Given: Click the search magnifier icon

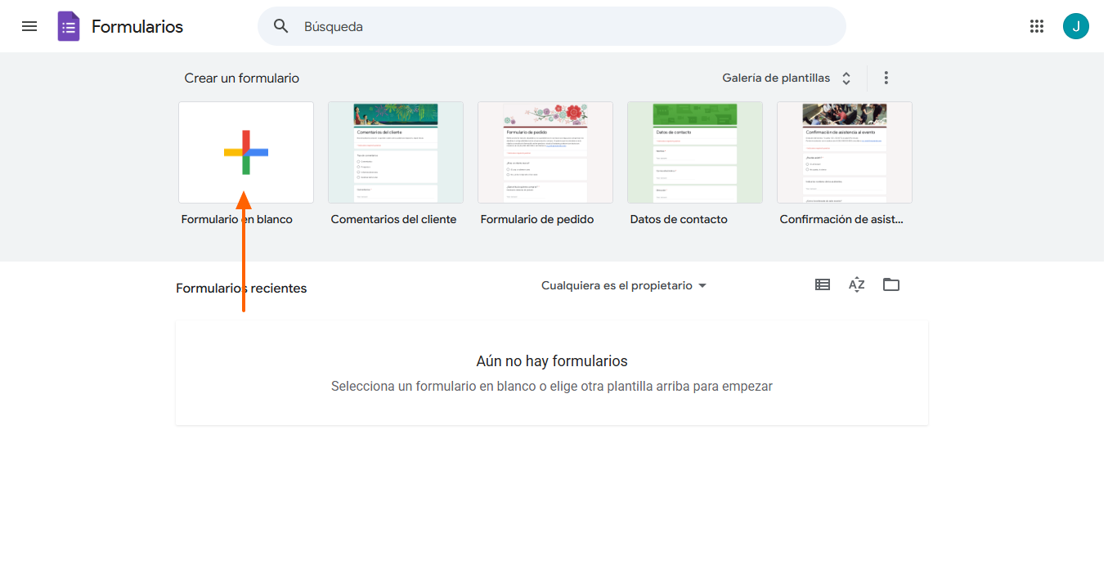Looking at the screenshot, I should [281, 26].
